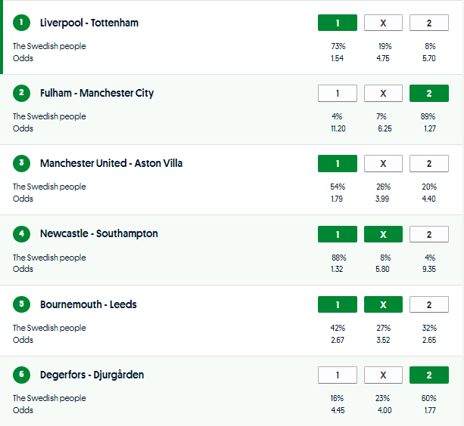Click the number 5 match badge

click(22, 304)
